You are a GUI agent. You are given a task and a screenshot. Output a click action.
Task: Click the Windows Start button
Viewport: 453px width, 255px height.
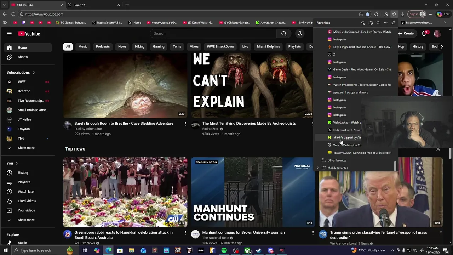tap(6, 250)
